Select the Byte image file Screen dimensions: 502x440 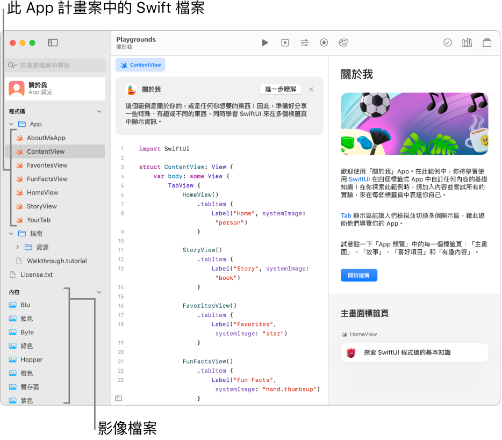(55, 333)
